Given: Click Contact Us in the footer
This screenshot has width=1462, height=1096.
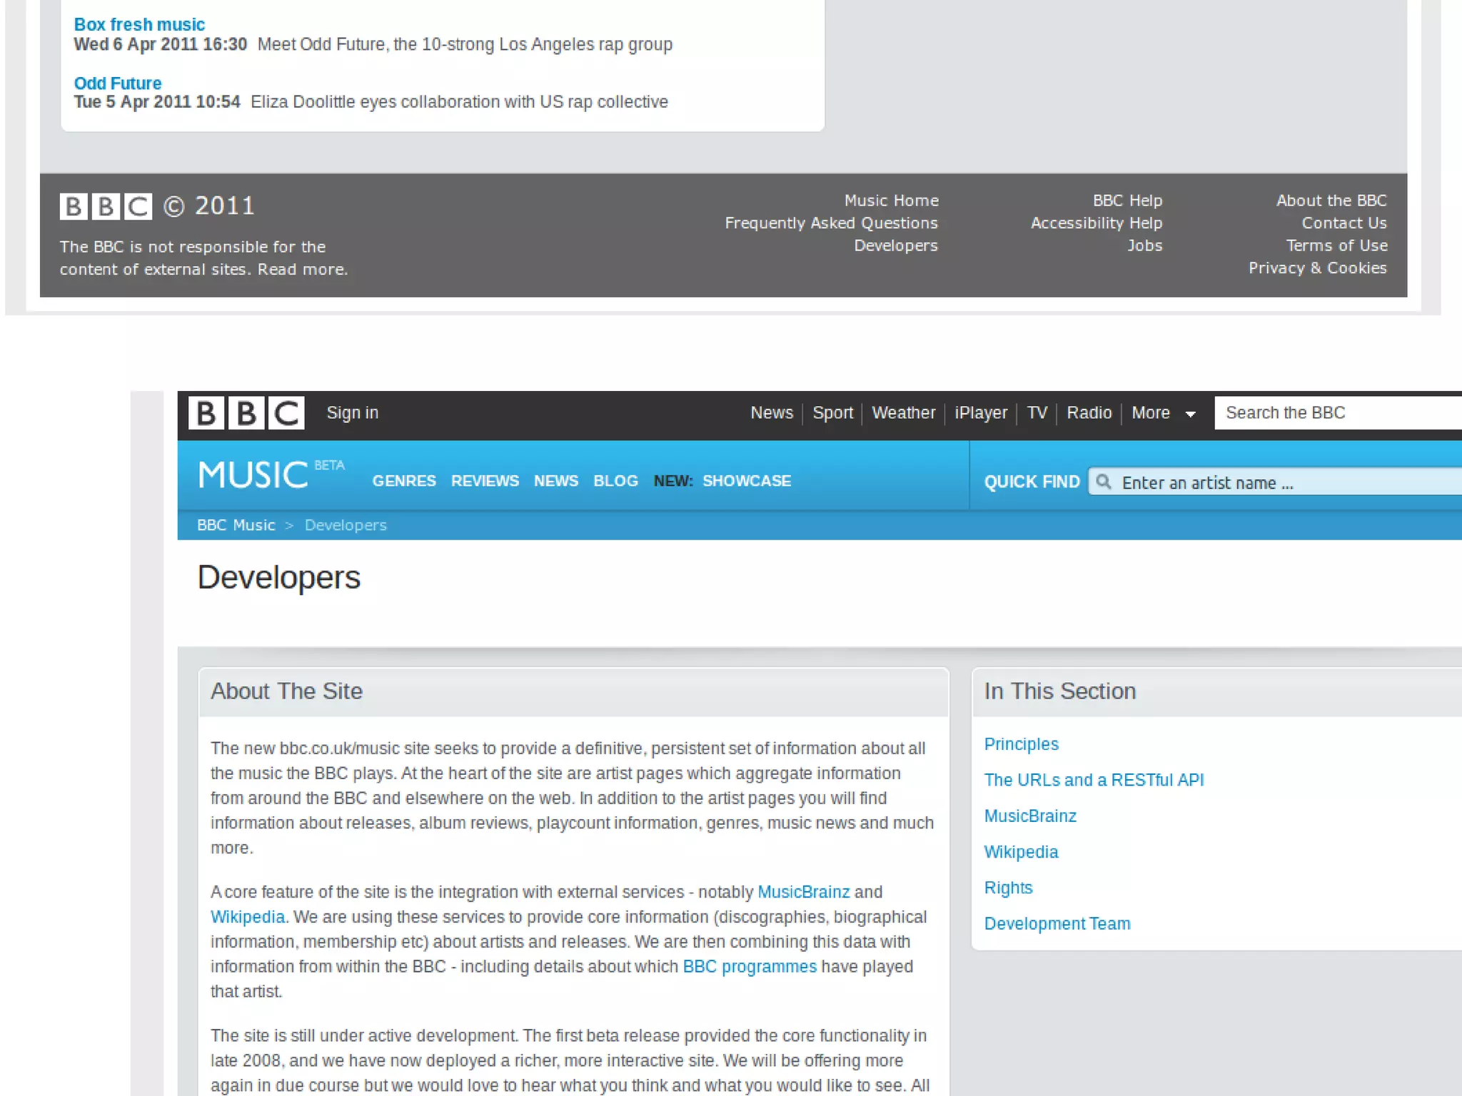Looking at the screenshot, I should [x=1344, y=223].
